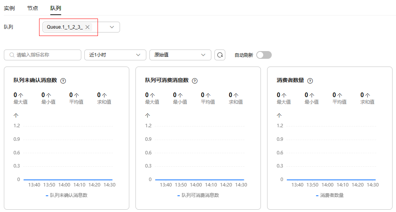Image resolution: width=396 pixels, height=212 pixels.
Task: Open help icon for 队列可消费消息数
Action: [195, 81]
